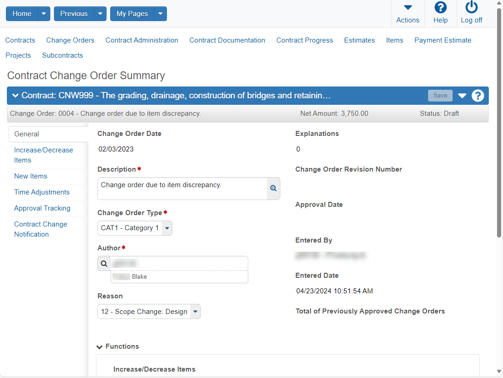Screen dimensions: 503x378
Task: Open the Previous button dropdown arrow
Action: coord(100,14)
